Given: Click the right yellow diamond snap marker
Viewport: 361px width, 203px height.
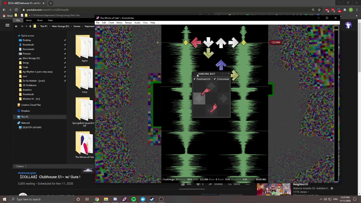Looking at the screenshot, I should click(x=244, y=43).
